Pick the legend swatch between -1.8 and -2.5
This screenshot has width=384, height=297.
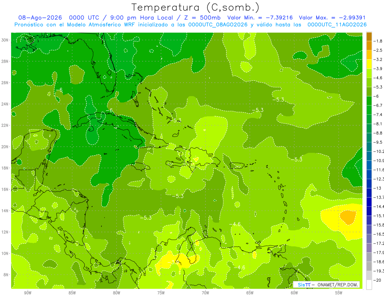pyautogui.click(x=369, y=46)
